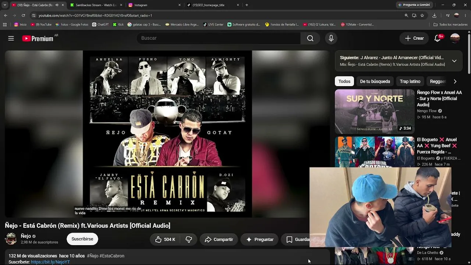The width and height of the screenshot is (471, 265).
Task: Click the address bar URL
Action: point(95,15)
